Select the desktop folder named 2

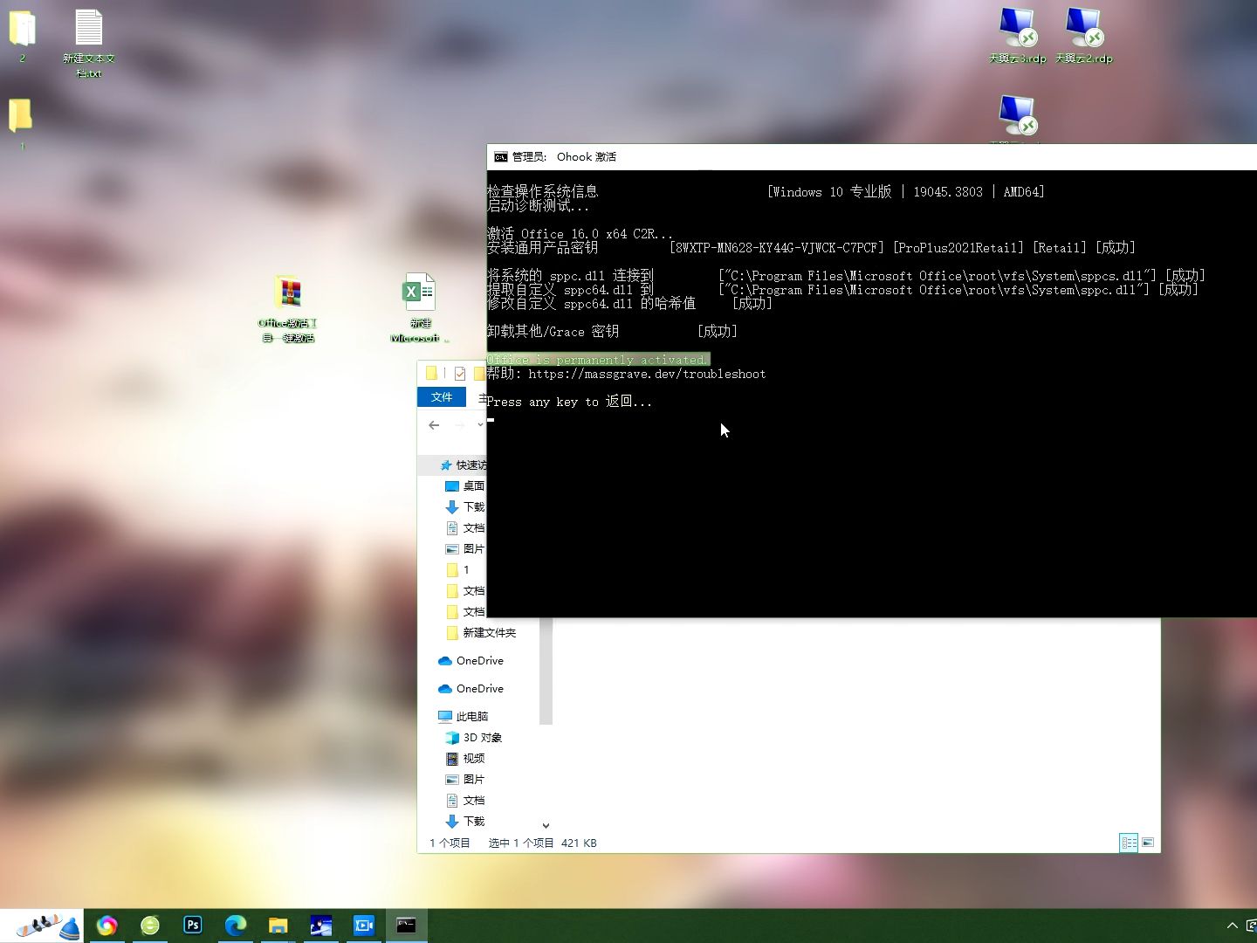(22, 36)
